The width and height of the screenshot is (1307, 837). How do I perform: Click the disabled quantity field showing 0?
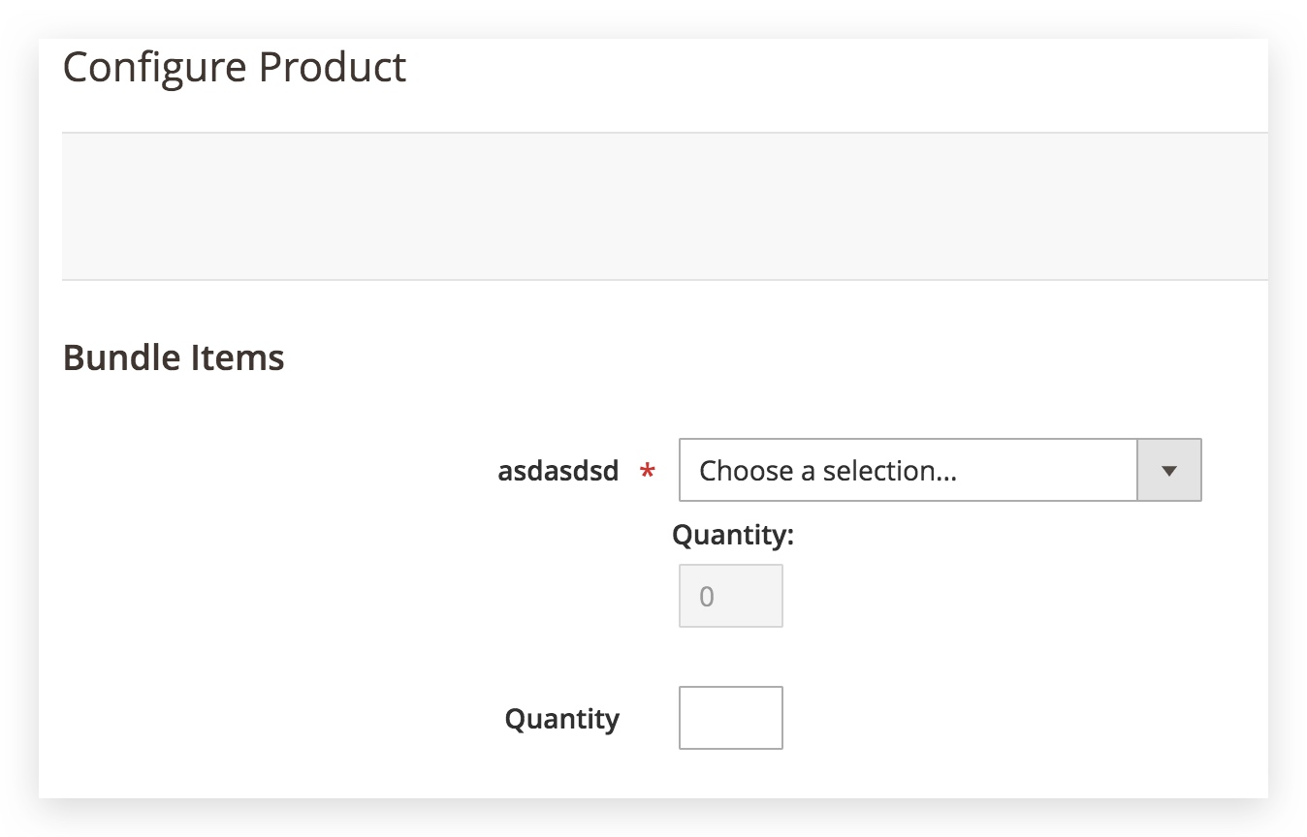point(730,596)
